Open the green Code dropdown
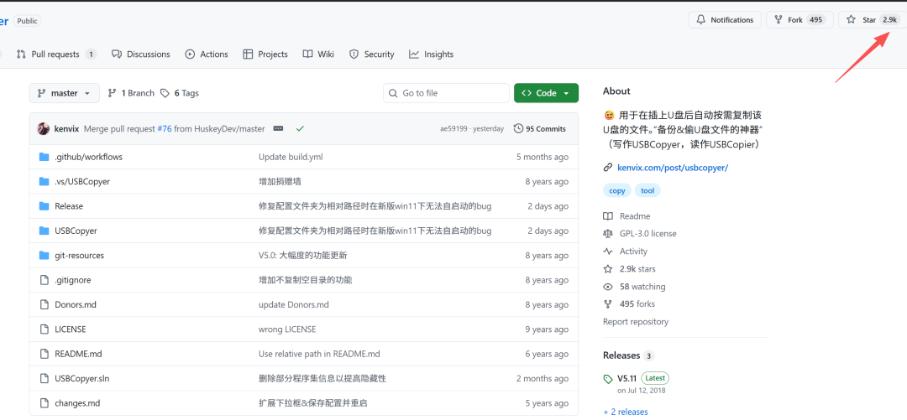The height and width of the screenshot is (420, 907). (546, 93)
